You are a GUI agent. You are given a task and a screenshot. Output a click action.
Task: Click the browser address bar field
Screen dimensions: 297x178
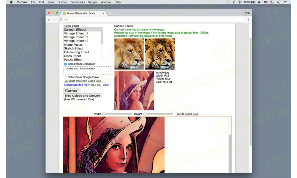coord(154,20)
